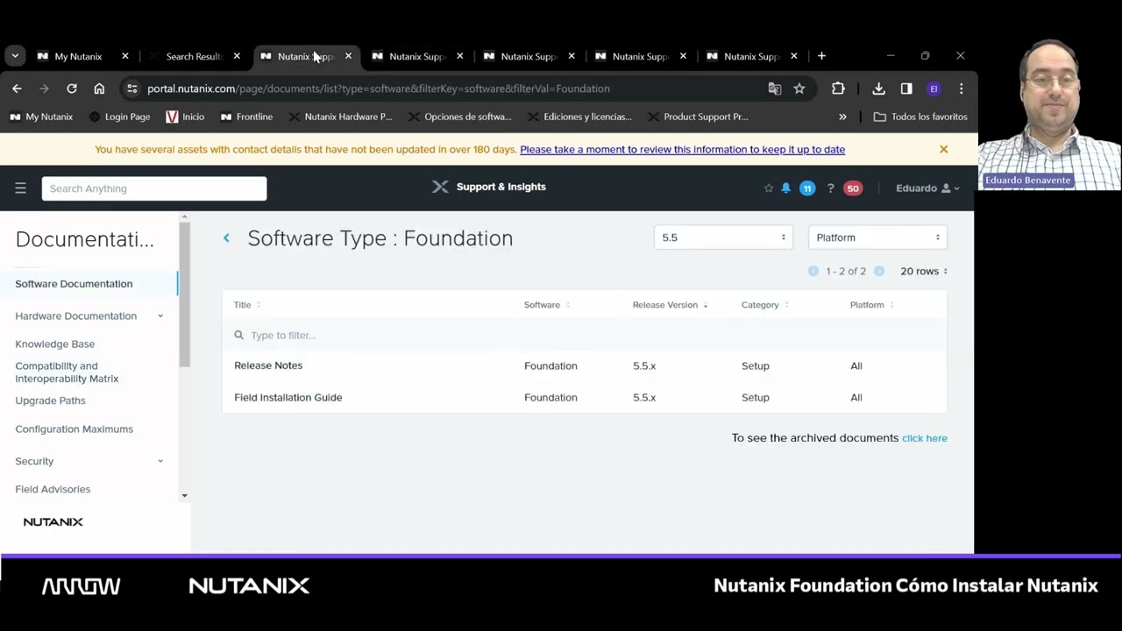Open the Release Notes document
This screenshot has height=631, width=1122.
(268, 365)
